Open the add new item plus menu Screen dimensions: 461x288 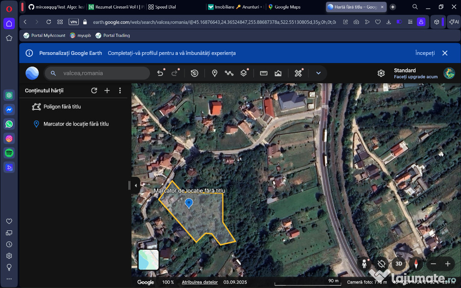[x=107, y=90]
